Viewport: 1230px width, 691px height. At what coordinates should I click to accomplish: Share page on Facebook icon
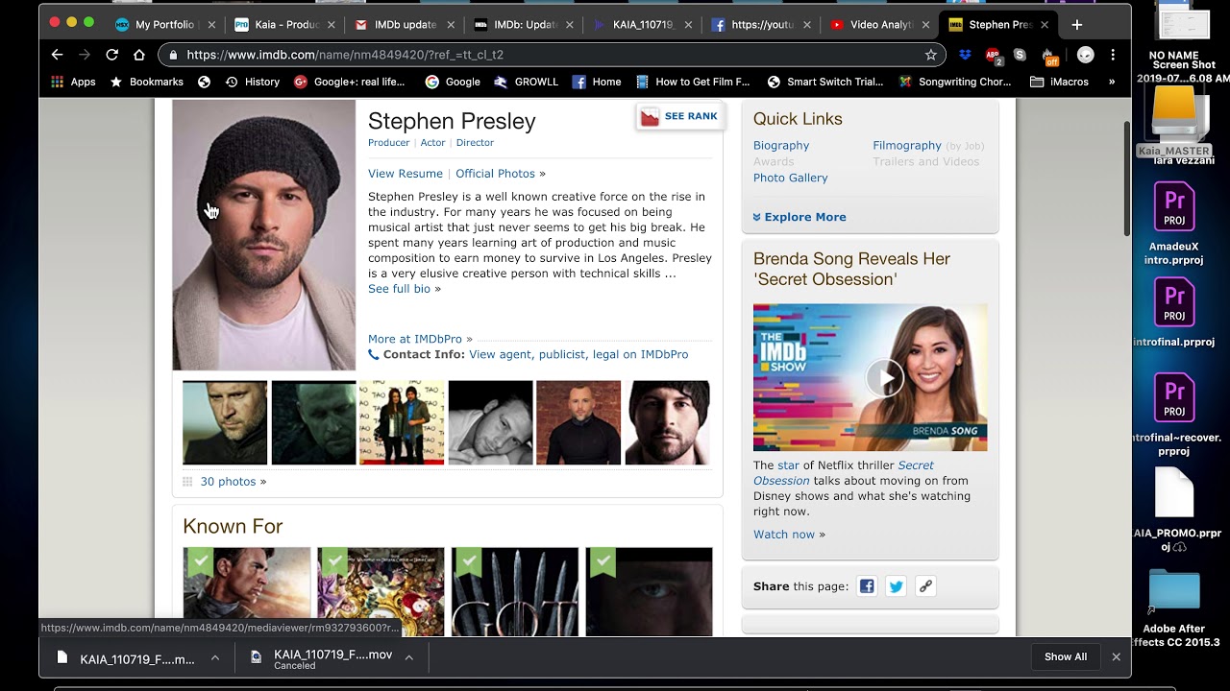[x=867, y=586]
